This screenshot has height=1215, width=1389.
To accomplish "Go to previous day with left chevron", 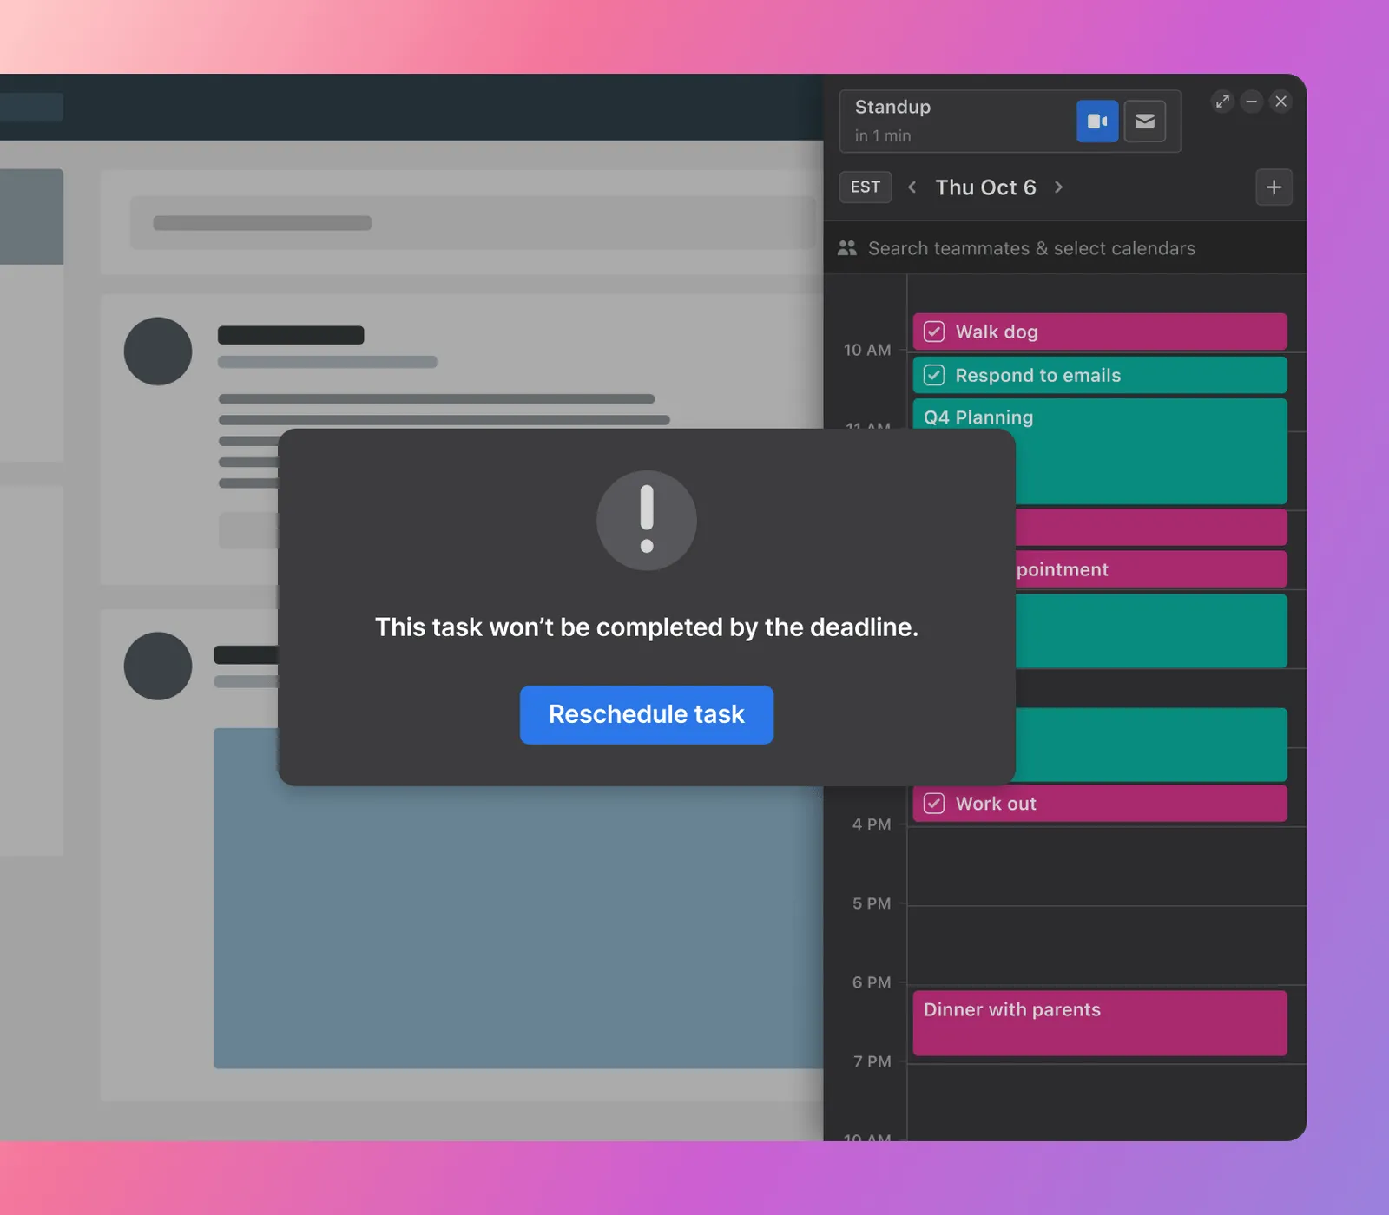I will click(912, 187).
